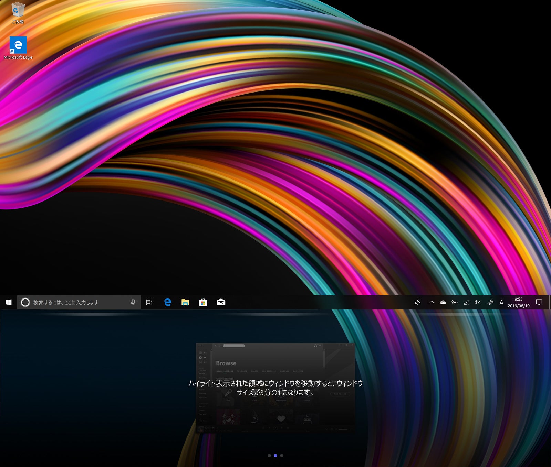The image size is (551, 467).
Task: Switch IME input mode indicator A
Action: [501, 303]
